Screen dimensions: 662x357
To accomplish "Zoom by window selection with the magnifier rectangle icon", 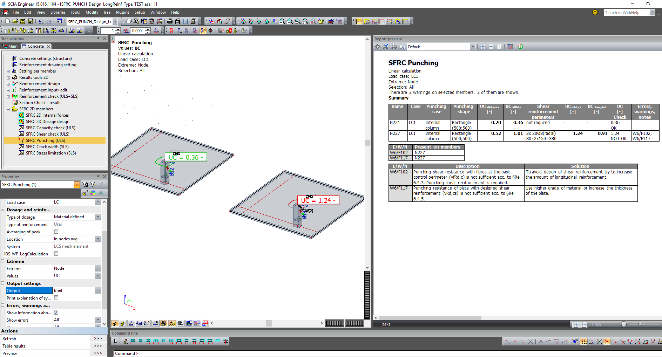I will click(x=298, y=21).
